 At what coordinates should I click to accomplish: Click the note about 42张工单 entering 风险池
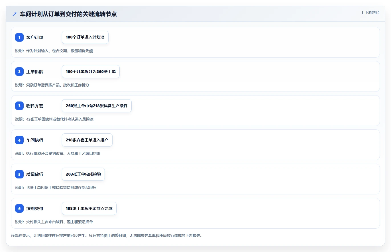[54, 119]
